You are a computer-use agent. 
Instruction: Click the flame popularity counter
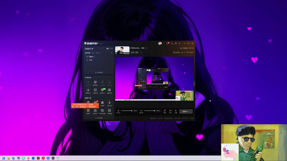(183, 52)
